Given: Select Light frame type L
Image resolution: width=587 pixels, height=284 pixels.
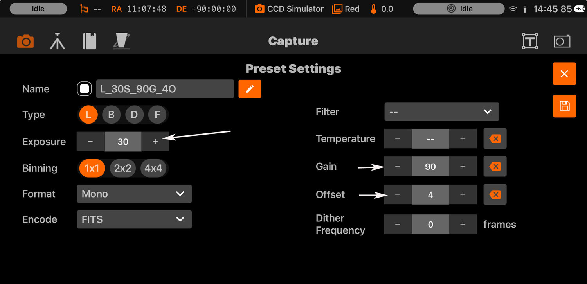Looking at the screenshot, I should tap(88, 115).
